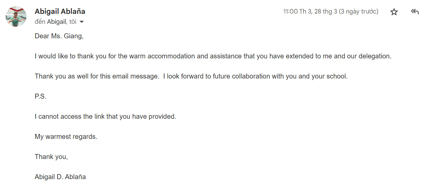Expand recipient details dropdown arrow
The image size is (432, 187).
(82, 22)
